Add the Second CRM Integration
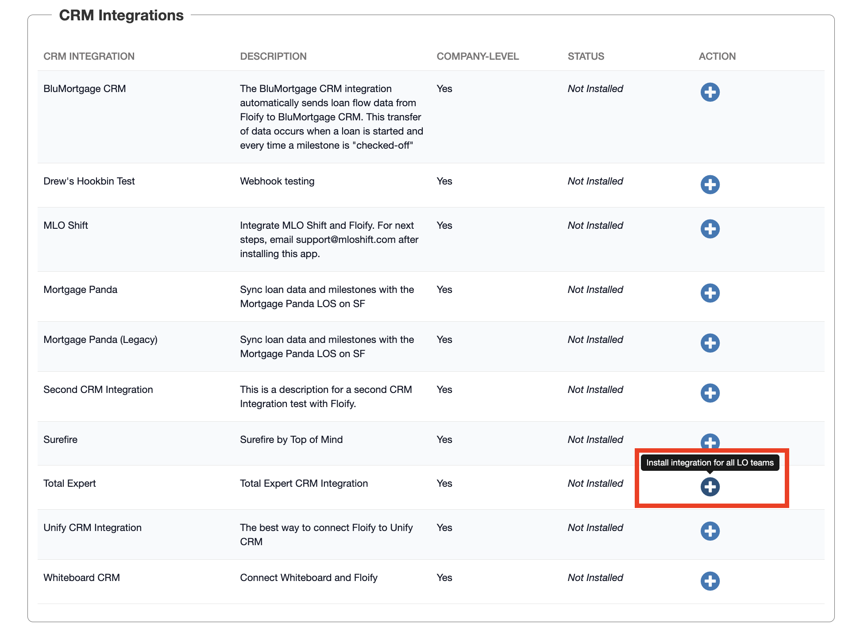864x631 pixels. point(710,393)
